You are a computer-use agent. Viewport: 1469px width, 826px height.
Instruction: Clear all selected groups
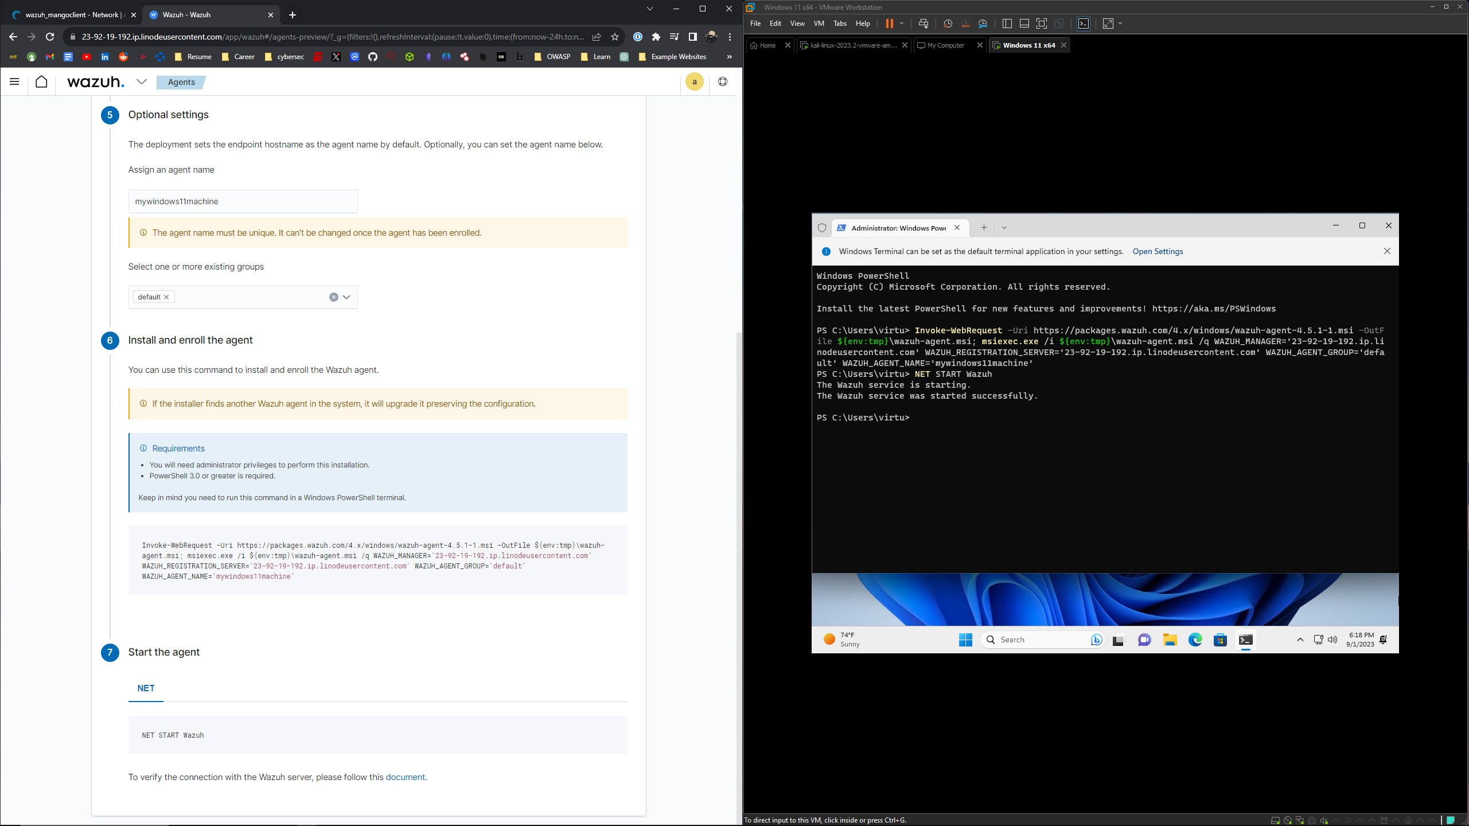click(334, 297)
